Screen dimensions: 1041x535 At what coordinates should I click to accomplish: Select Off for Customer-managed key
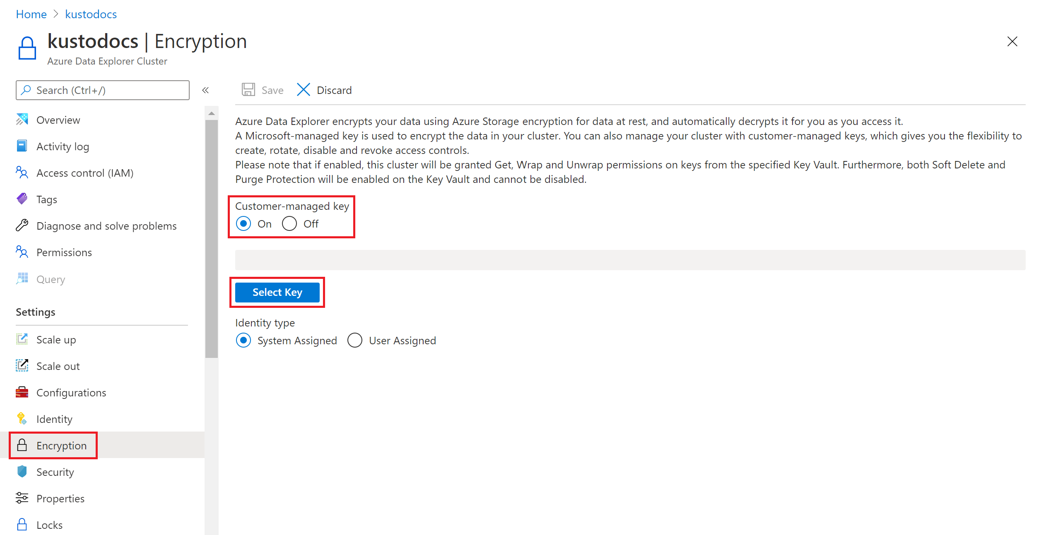[x=289, y=224]
